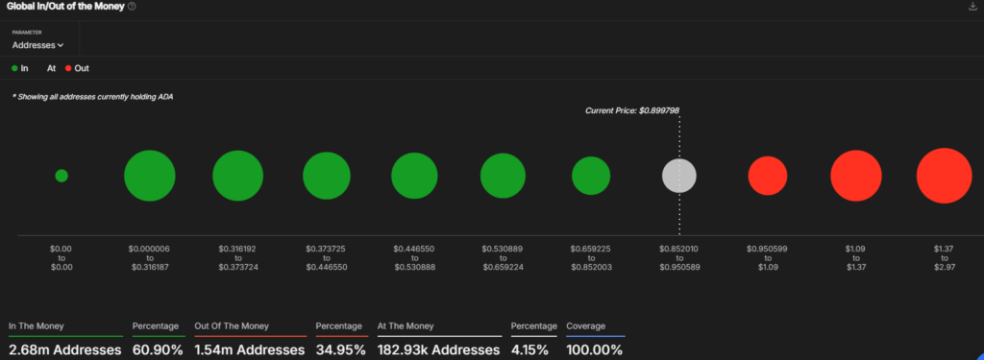The height and width of the screenshot is (360, 984).
Task: Click the 2.68m Addresses value
Action: click(65, 349)
